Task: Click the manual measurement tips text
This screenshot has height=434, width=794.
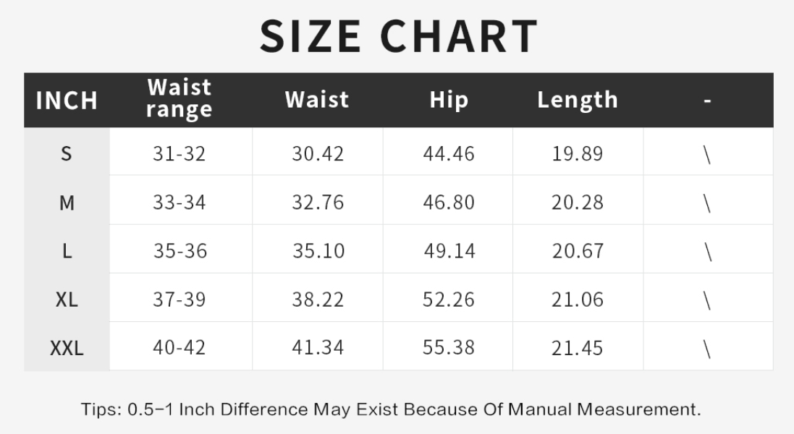Action: pos(391,409)
